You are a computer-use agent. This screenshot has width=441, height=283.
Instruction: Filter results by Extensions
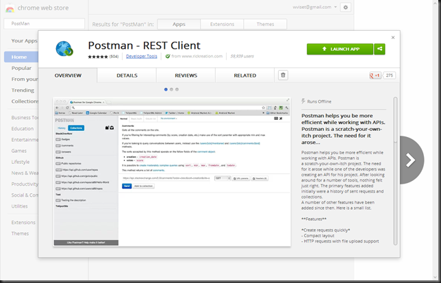pyautogui.click(x=222, y=24)
